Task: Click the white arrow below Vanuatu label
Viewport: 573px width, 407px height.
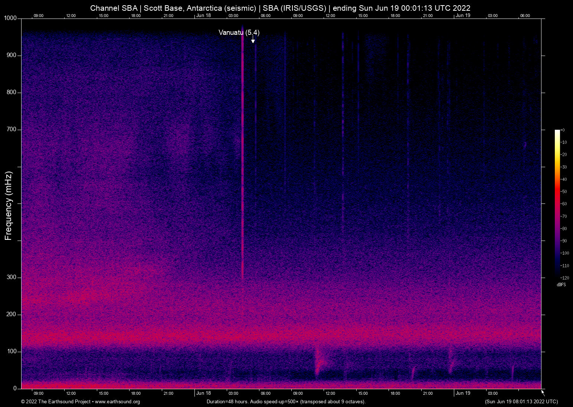Action: 253,40
